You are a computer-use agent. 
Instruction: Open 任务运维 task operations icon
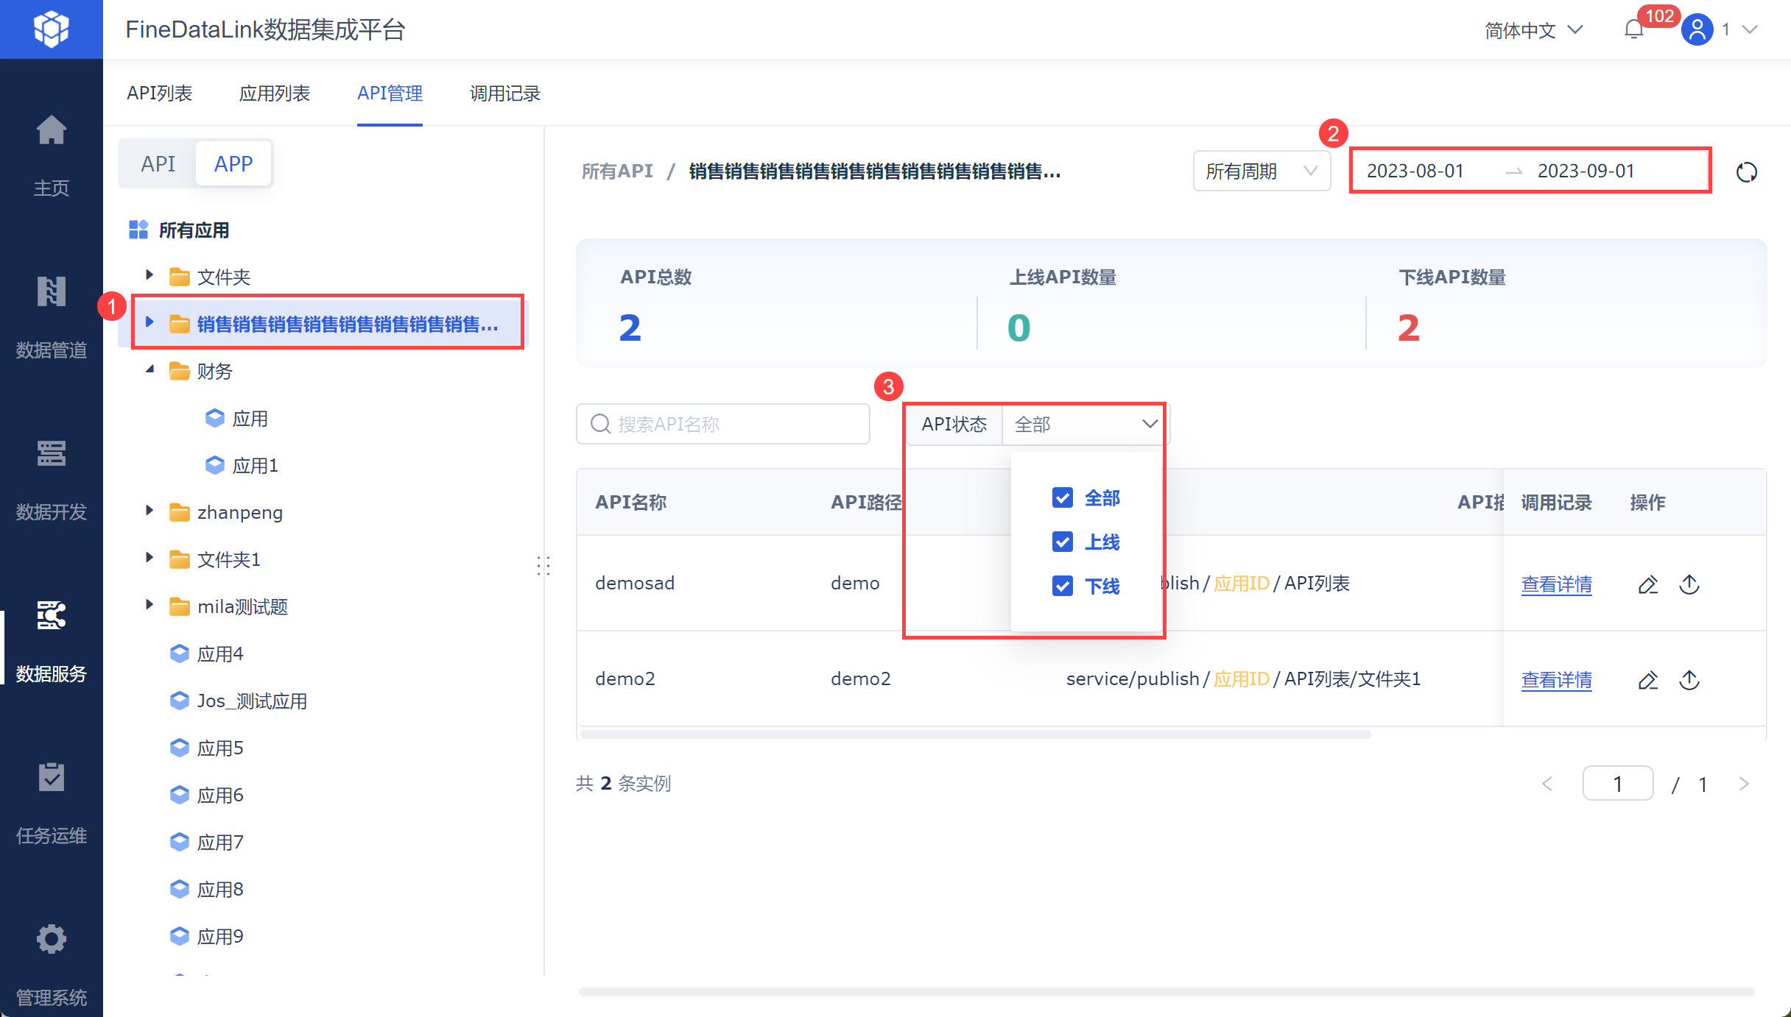[x=51, y=779]
